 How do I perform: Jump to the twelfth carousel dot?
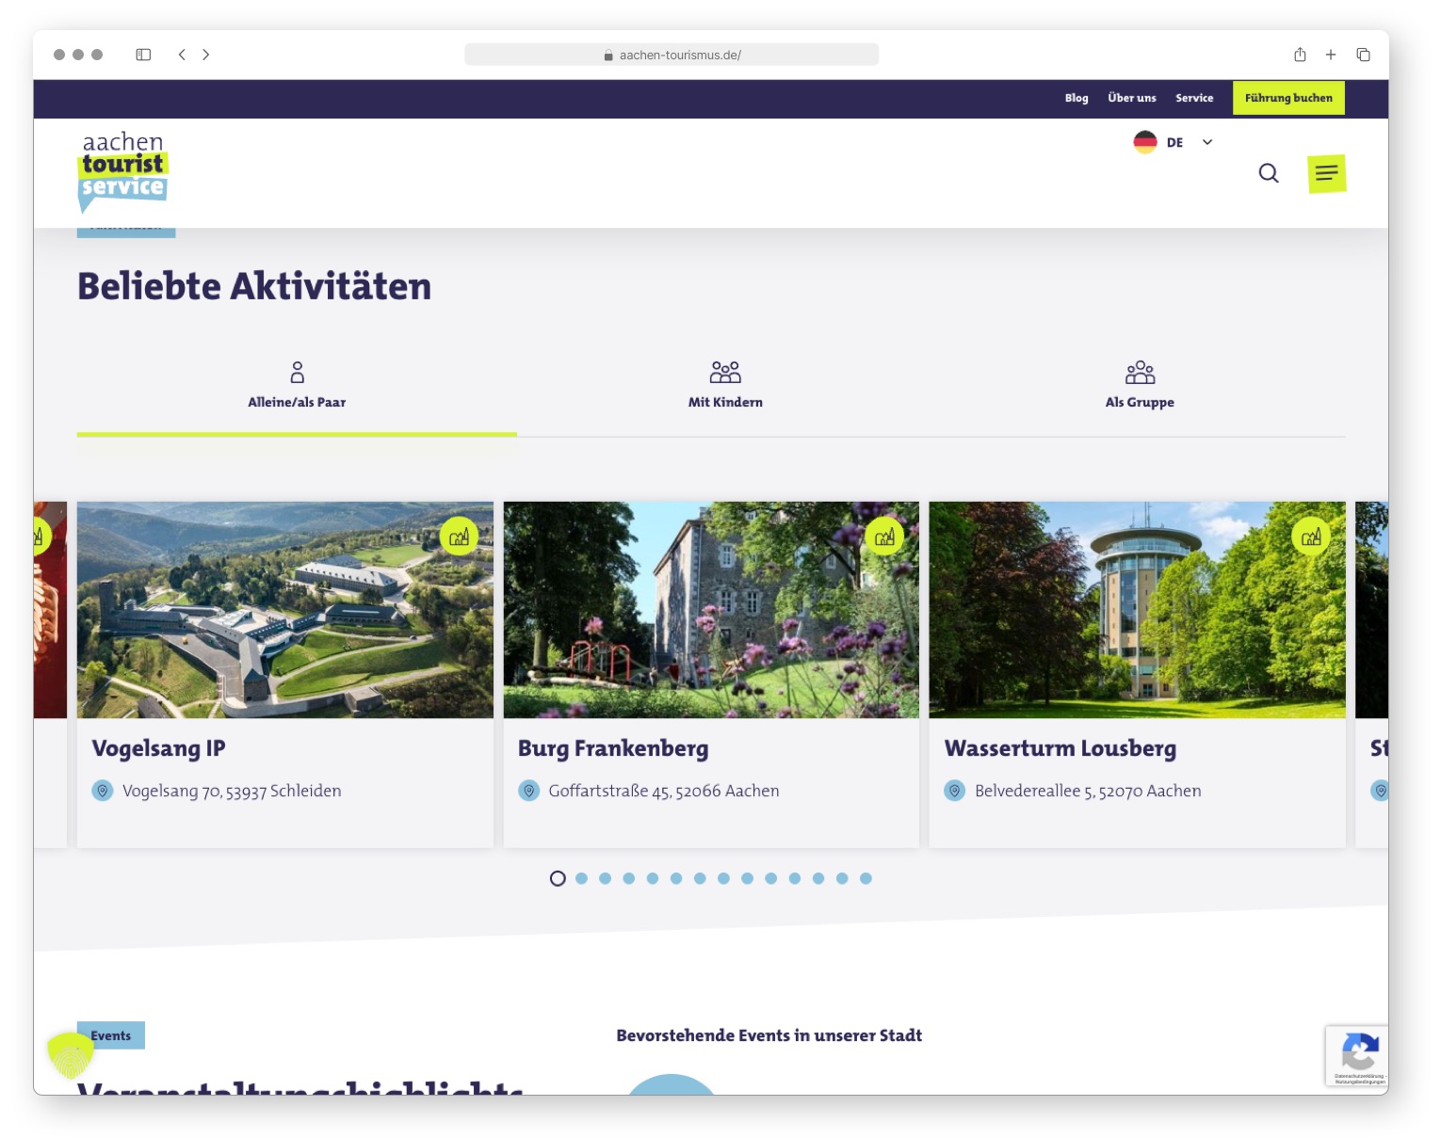818,878
